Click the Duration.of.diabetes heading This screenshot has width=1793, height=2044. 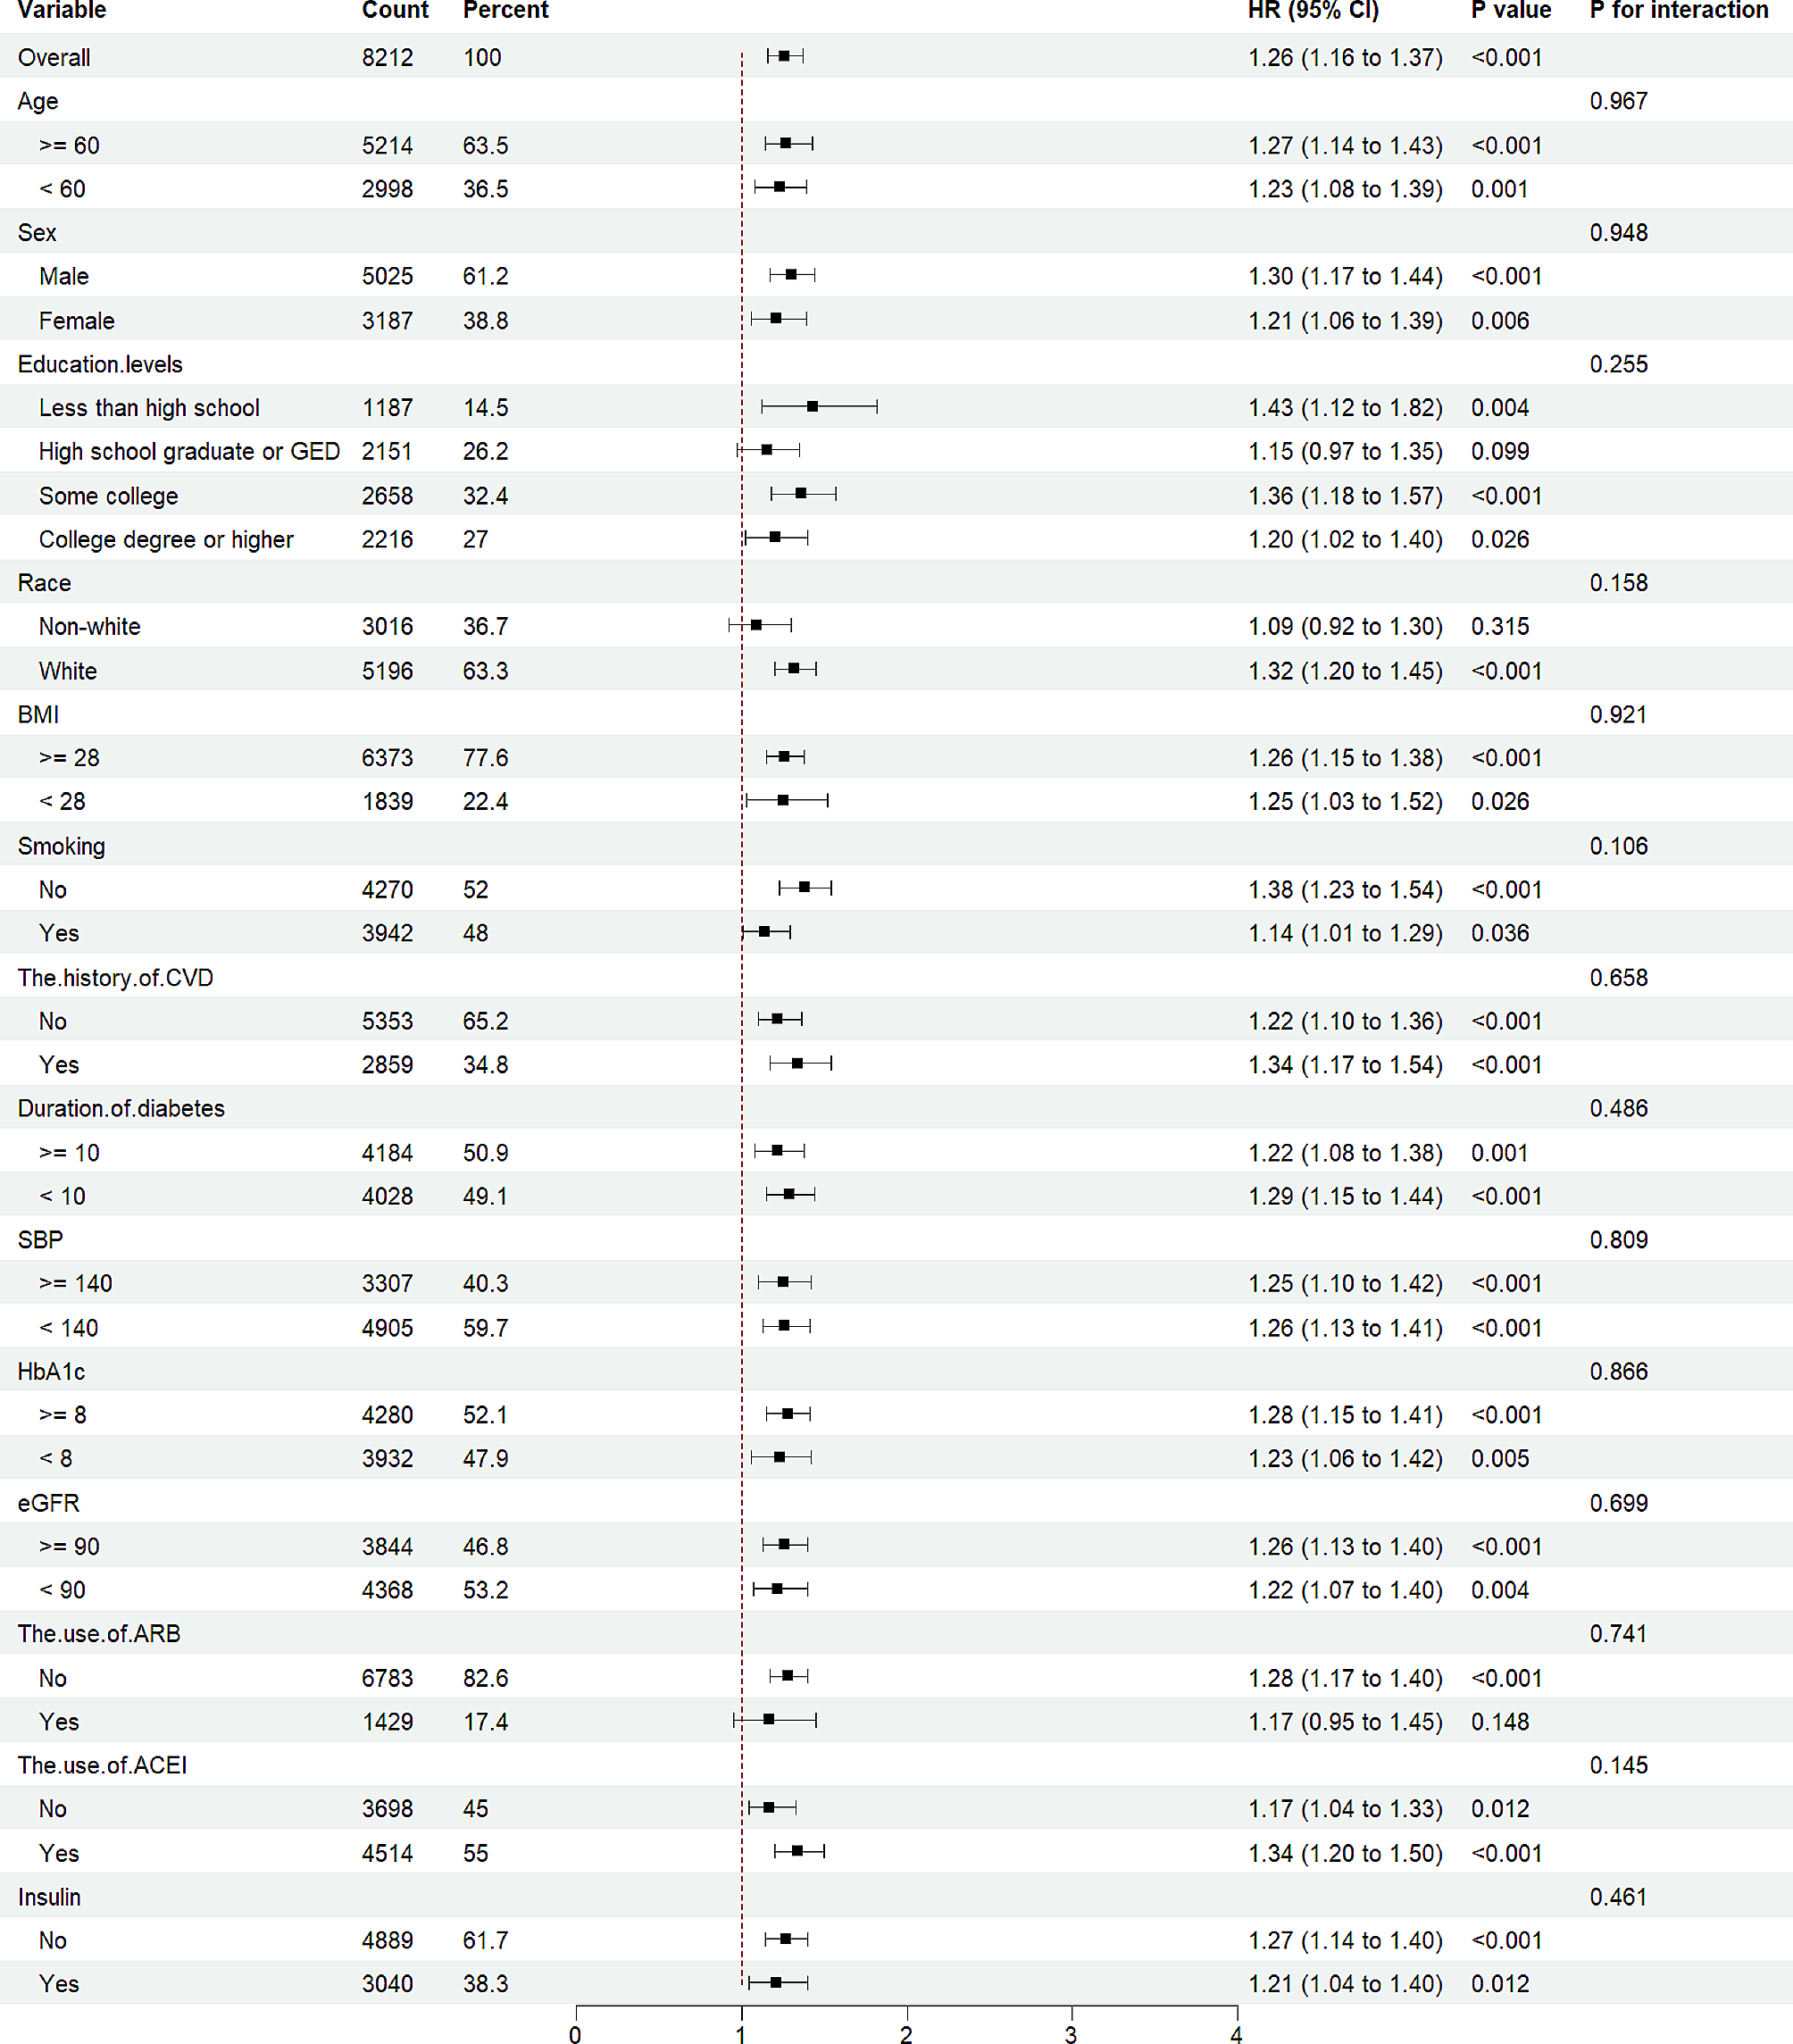pyautogui.click(x=121, y=1108)
